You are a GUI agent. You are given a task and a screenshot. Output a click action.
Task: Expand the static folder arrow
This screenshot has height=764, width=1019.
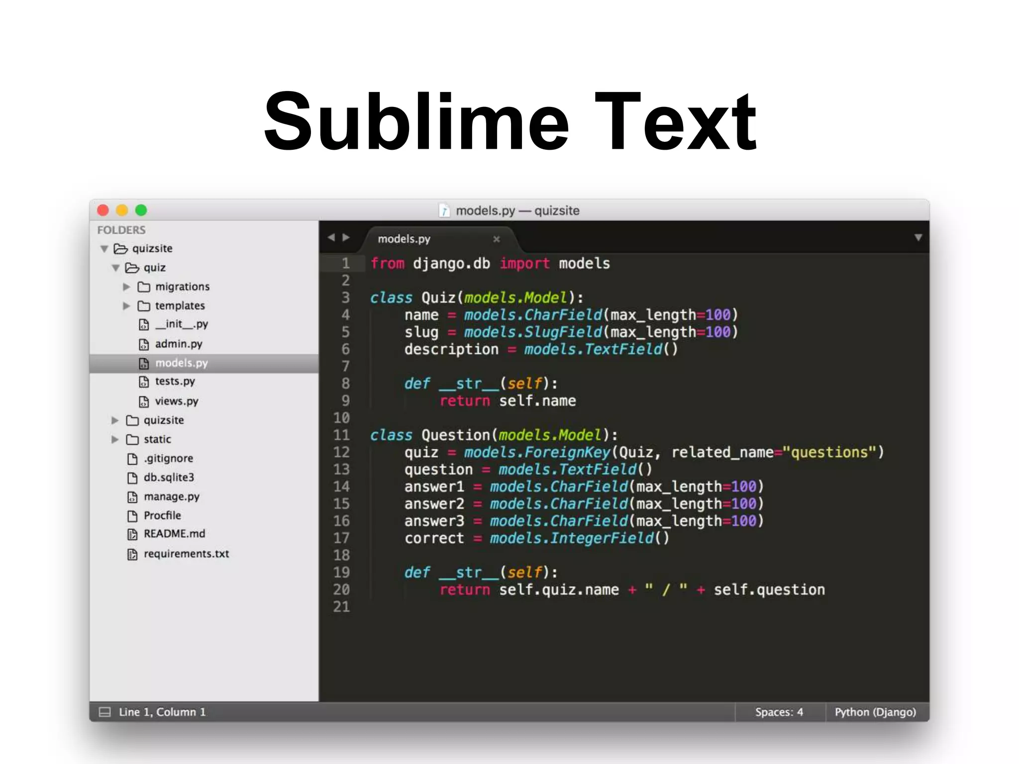pos(115,439)
